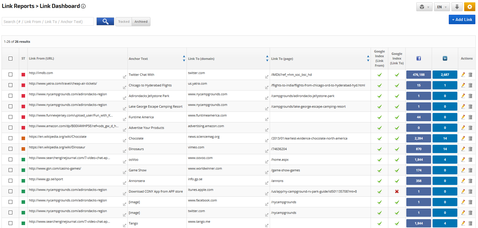
Task: Click the red status square for imdb.com
Action: (x=23, y=75)
